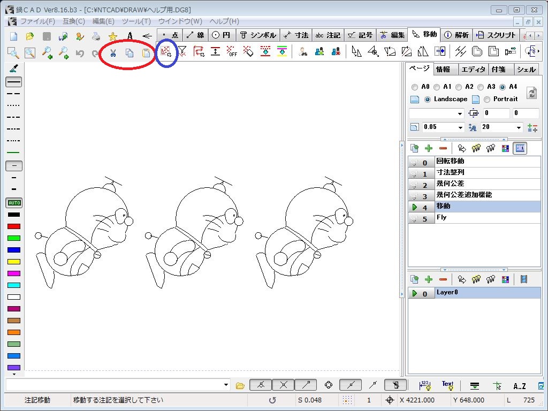Open the 0.05 value dropdown
The image size is (548, 411).
pyautogui.click(x=461, y=127)
